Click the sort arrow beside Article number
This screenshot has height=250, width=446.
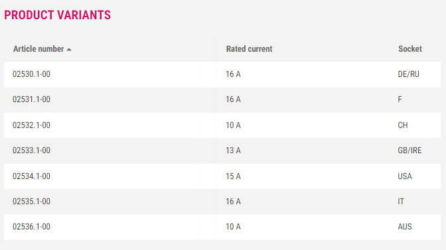(69, 50)
